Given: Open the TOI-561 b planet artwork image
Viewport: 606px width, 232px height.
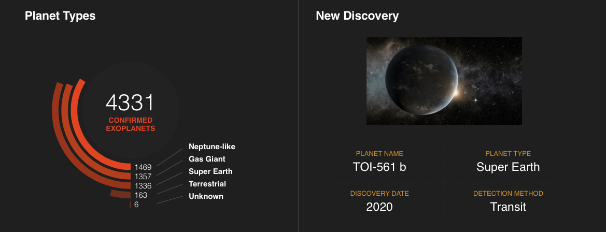Looking at the screenshot, I should pos(444,81).
